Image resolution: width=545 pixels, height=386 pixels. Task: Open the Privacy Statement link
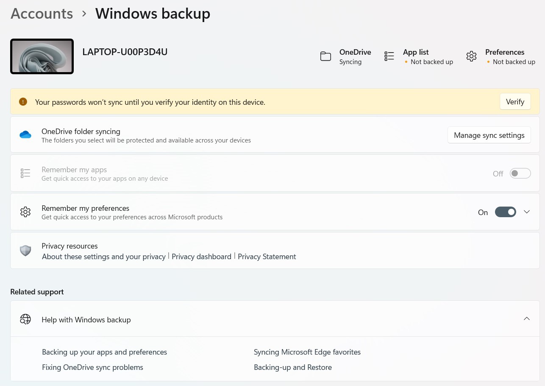click(x=267, y=257)
